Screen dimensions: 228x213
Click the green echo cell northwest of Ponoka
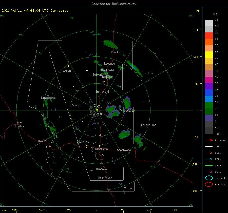(111, 45)
